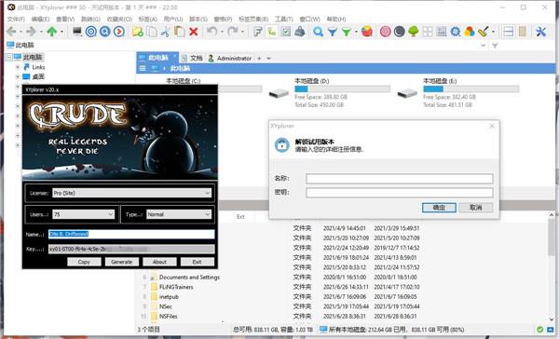Open the 文件(F) menu
Viewport: 559px width, 339px height.
16,19
